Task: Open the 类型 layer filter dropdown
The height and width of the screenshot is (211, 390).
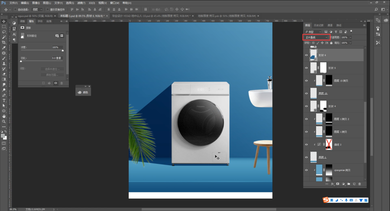Action: tap(313, 32)
